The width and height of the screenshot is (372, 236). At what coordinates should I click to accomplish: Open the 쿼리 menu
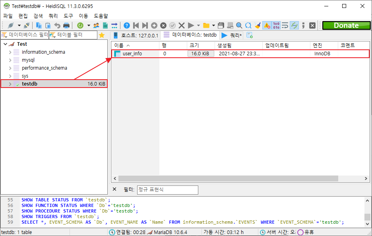(x=53, y=16)
